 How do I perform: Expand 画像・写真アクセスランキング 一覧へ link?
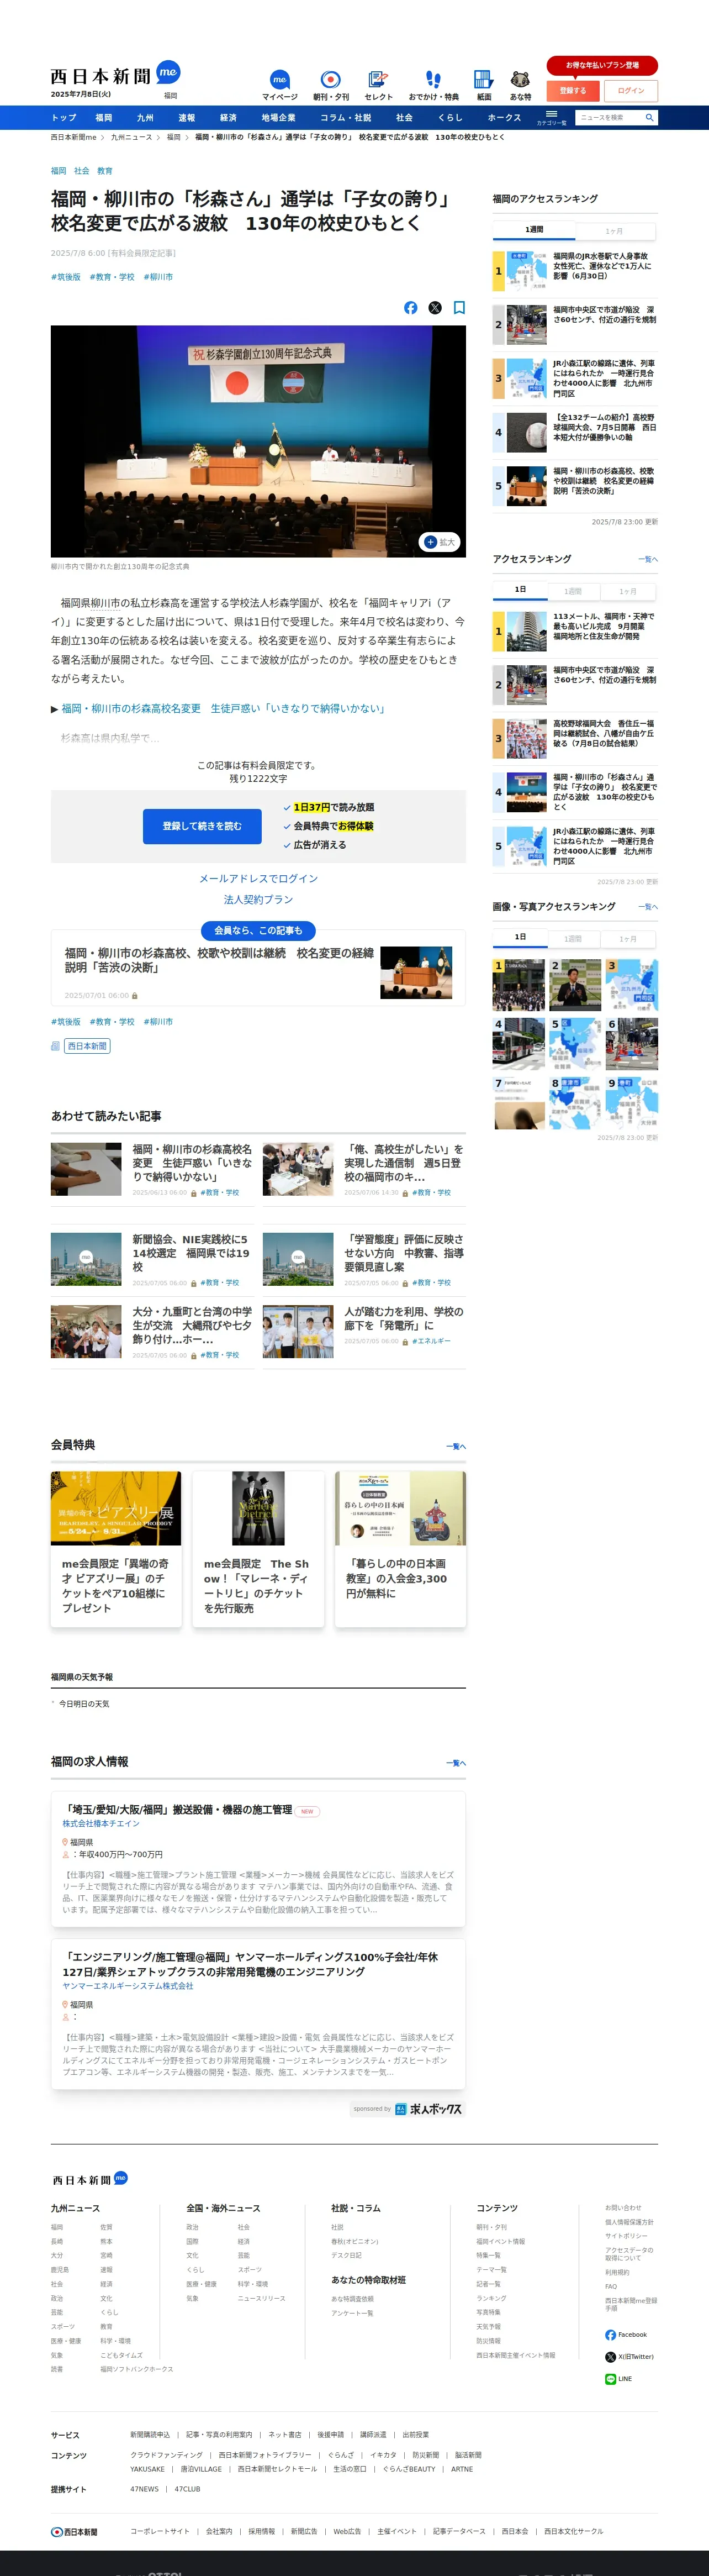click(x=648, y=907)
